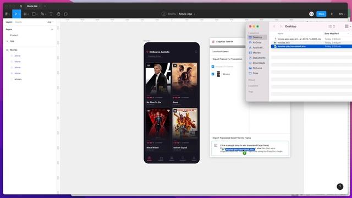Open the Figma main menu icon

click(7, 14)
